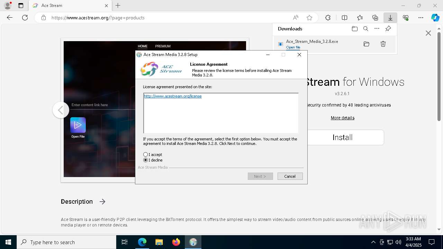Viewport: 443px width, 249px height.
Task: Delete the Ace_Stream_Media download entry
Action: [383, 44]
